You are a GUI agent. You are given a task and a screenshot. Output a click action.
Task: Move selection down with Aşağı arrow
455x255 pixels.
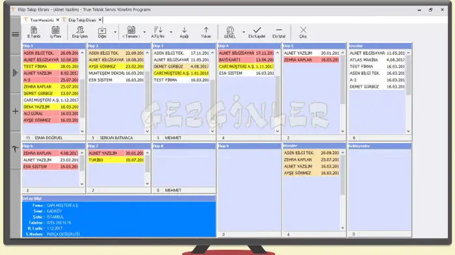(184, 32)
